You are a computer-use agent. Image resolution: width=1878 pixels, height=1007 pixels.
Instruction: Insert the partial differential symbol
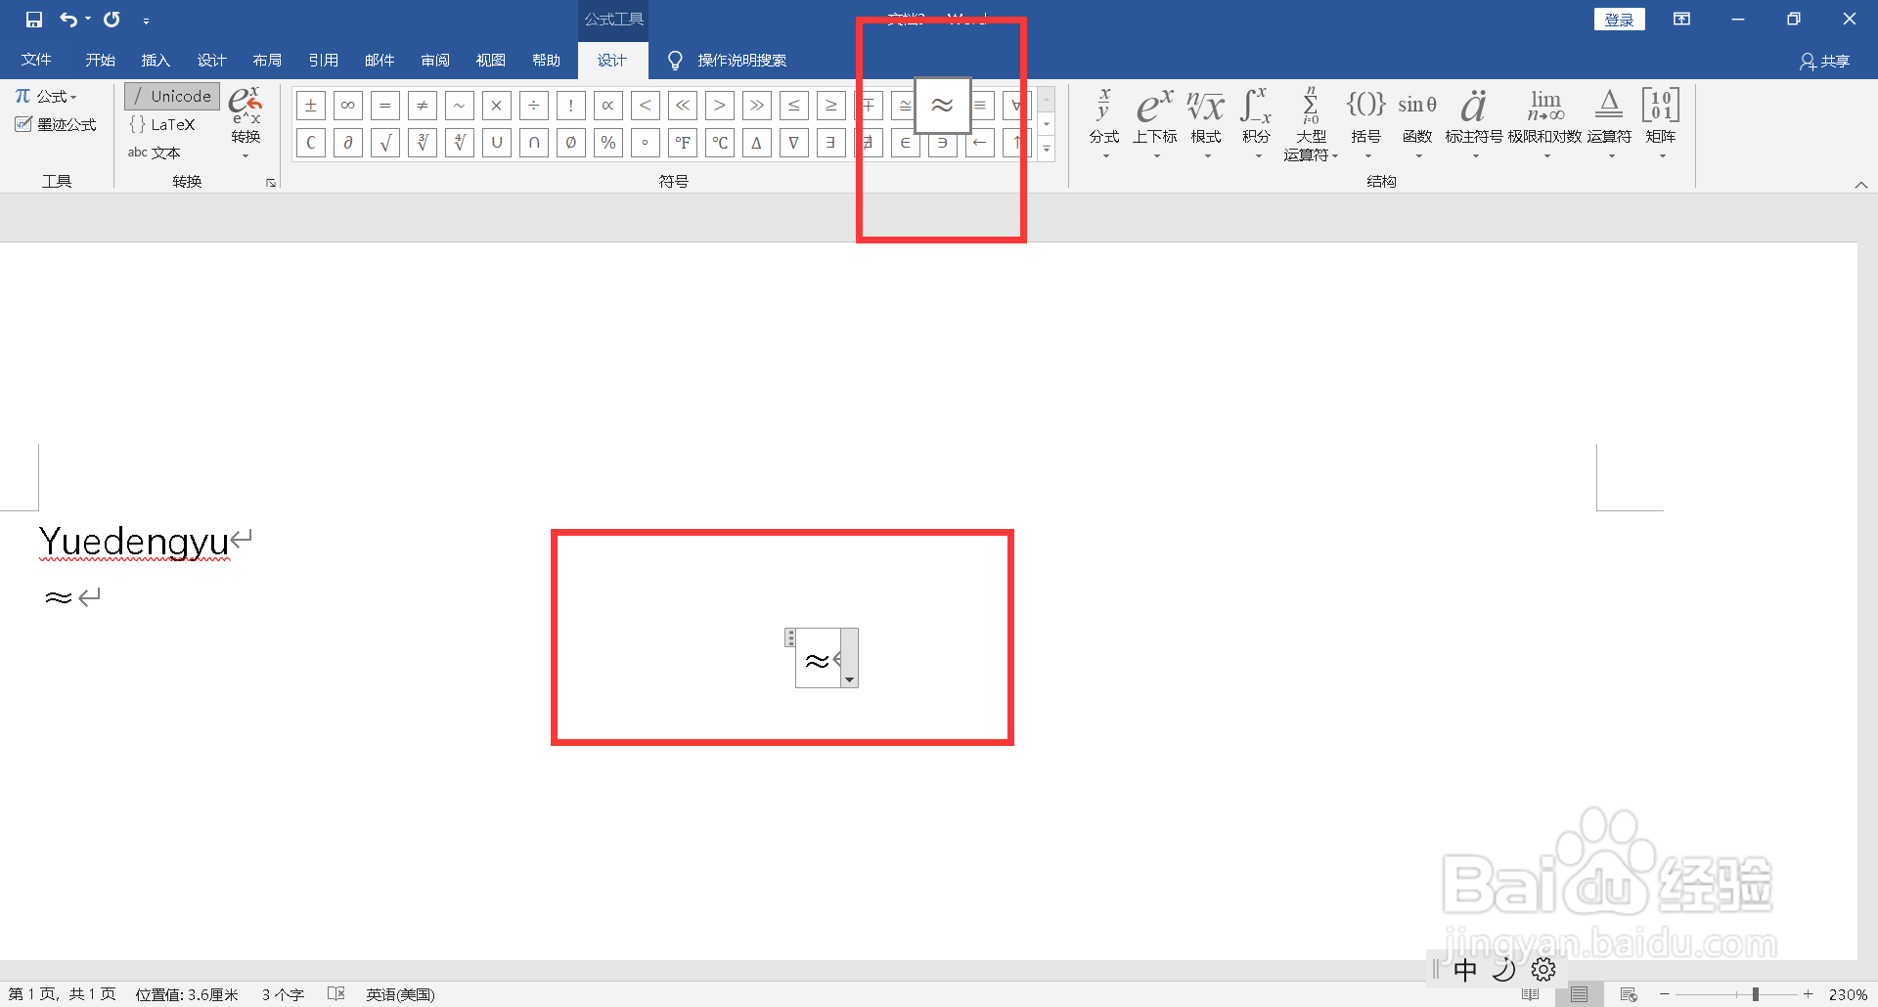pos(347,143)
